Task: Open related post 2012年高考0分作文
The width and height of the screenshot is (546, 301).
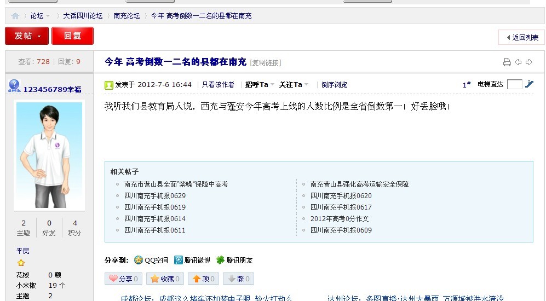Action: point(340,219)
